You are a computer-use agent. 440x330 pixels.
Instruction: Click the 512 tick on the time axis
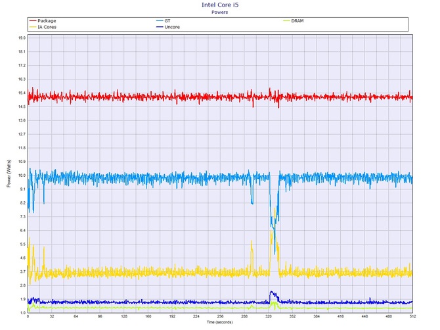(412, 316)
